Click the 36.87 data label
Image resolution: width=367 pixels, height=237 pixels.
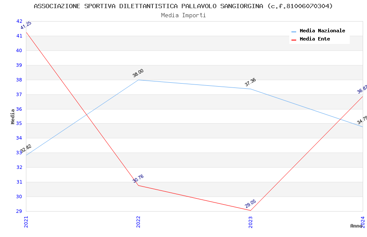362,90
